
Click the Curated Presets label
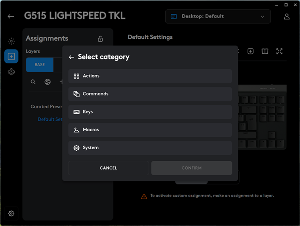pos(46,107)
